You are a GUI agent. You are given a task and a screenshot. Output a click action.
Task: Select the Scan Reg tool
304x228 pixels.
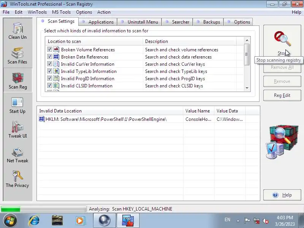[17, 81]
